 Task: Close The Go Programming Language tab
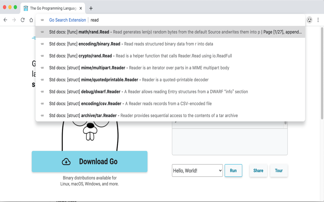81,8
